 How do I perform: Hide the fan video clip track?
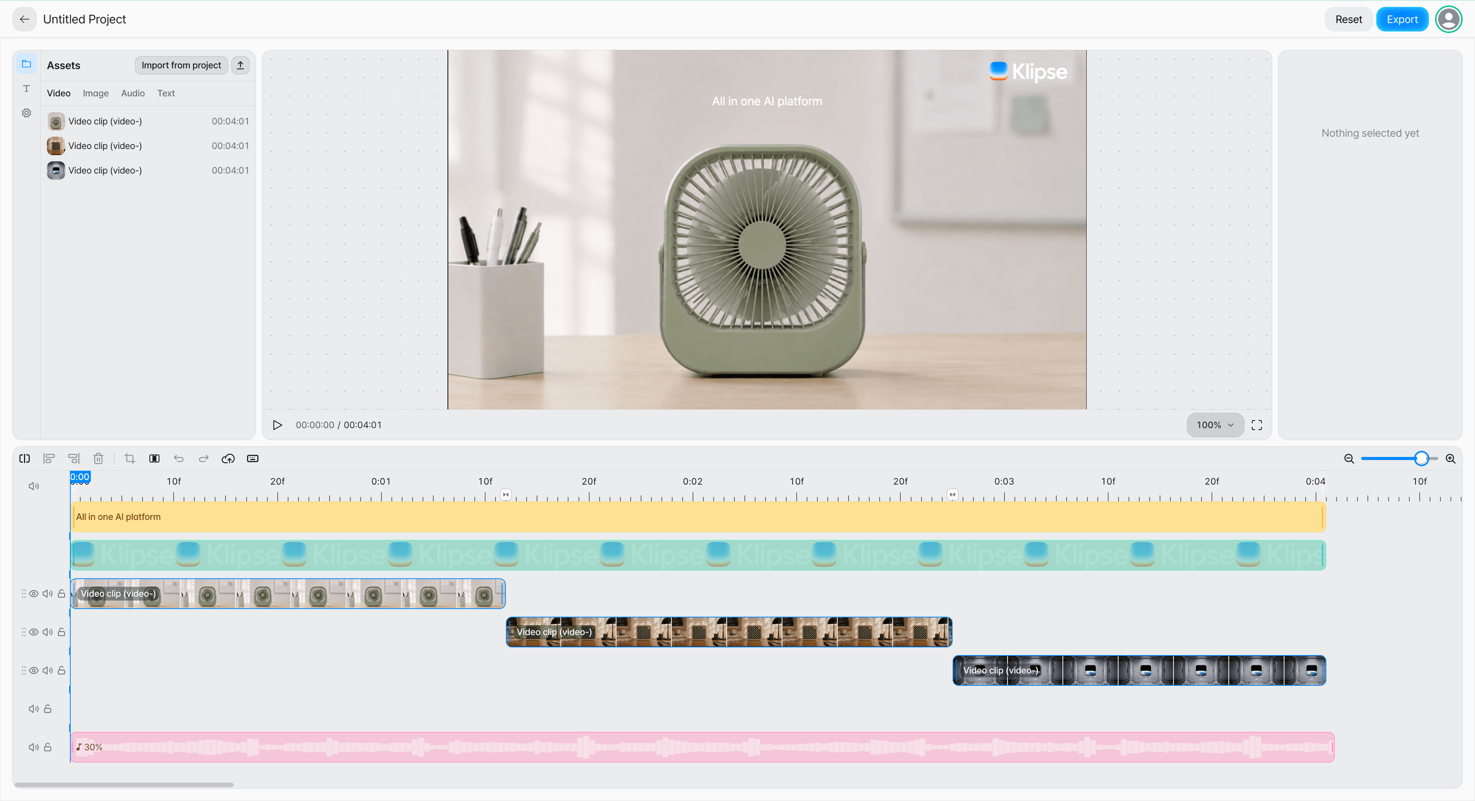(34, 594)
